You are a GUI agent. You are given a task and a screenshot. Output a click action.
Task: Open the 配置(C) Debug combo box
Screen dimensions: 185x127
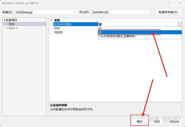(46, 12)
